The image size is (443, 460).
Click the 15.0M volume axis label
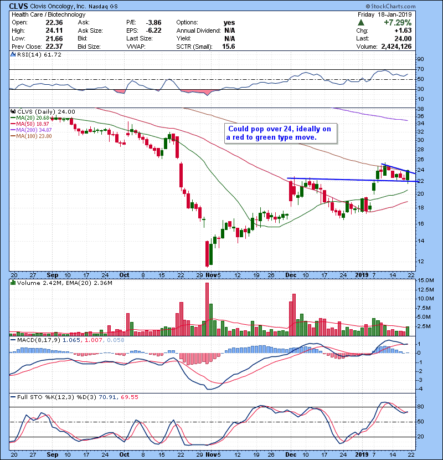click(x=425, y=280)
